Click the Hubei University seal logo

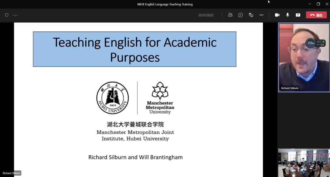click(112, 98)
